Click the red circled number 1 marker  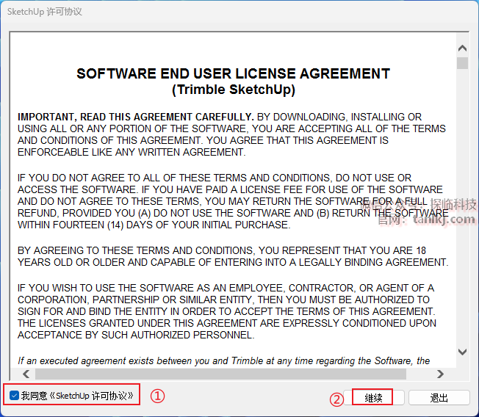[157, 395]
